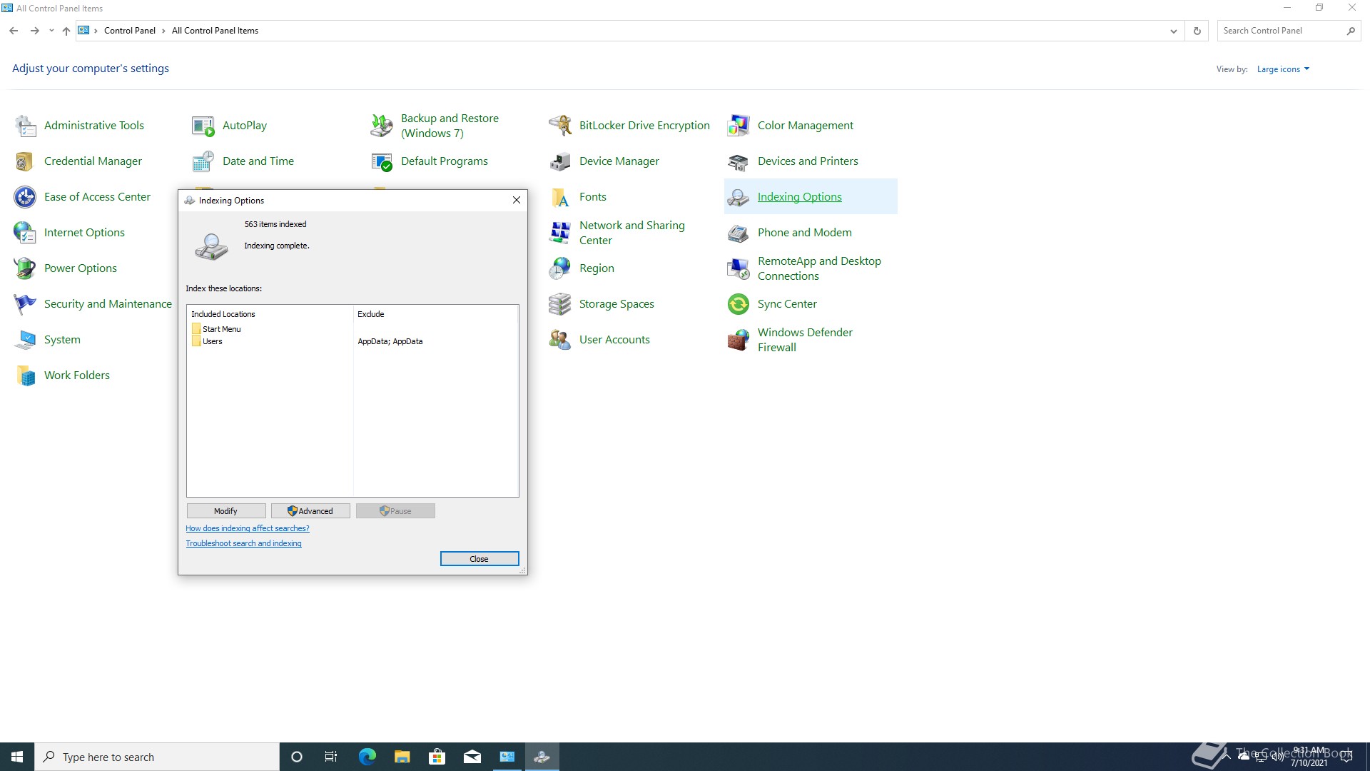Image resolution: width=1370 pixels, height=771 pixels.
Task: Open the Windows Start menu
Action: pyautogui.click(x=17, y=757)
